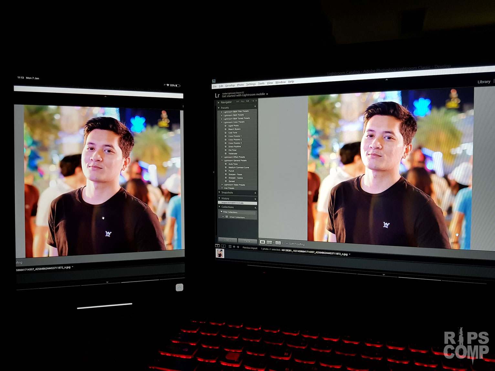The height and width of the screenshot is (371, 495).
Task: Apply the Cross Process 2 preset
Action: pyautogui.click(x=235, y=140)
